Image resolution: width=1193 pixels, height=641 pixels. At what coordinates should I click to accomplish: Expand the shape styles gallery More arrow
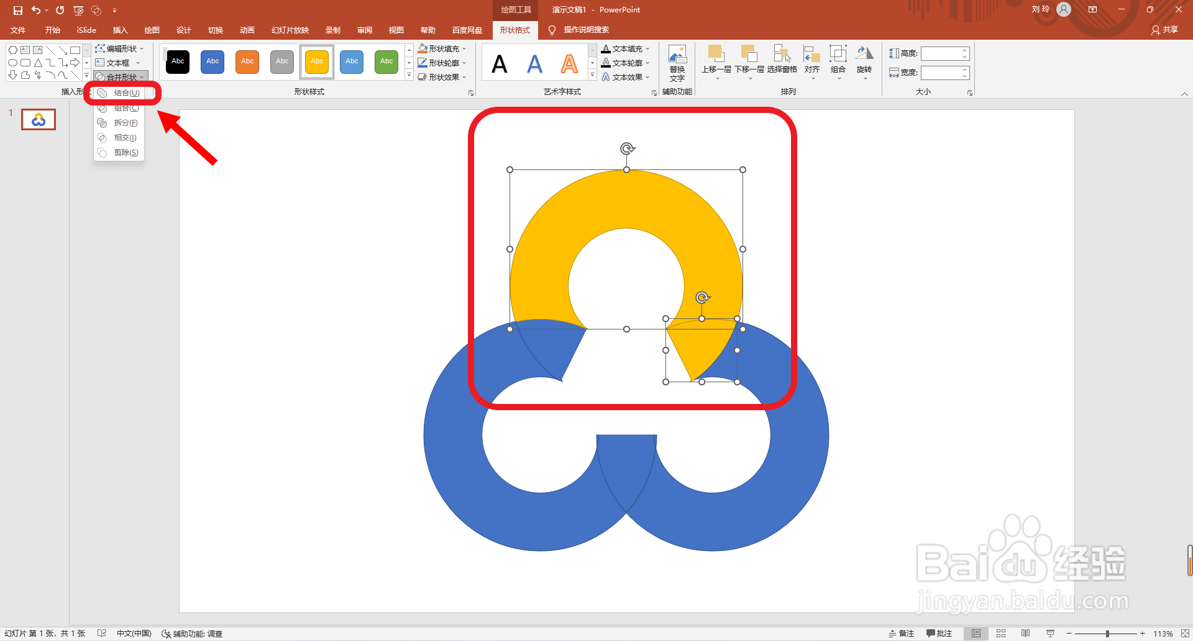[x=409, y=76]
